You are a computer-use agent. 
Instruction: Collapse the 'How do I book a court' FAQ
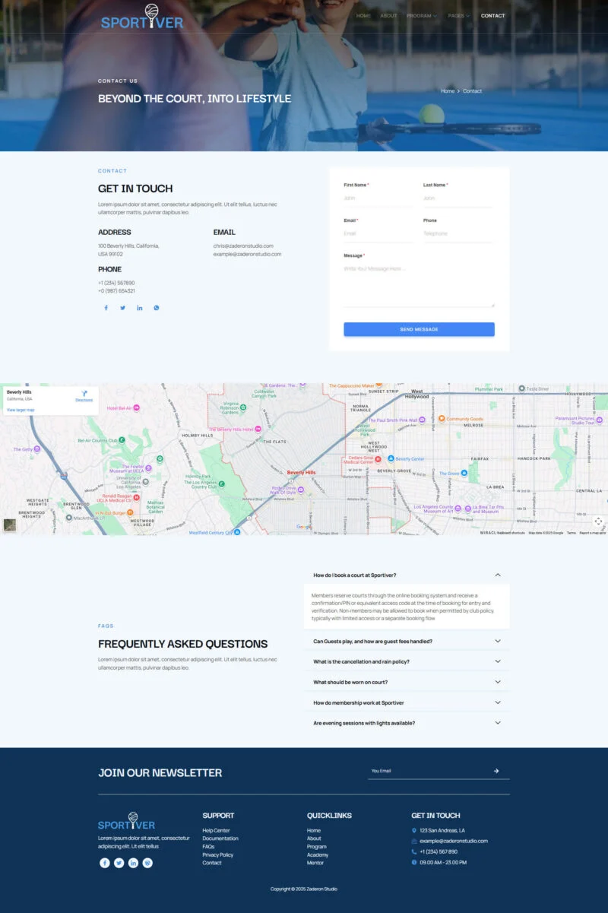coord(407,575)
